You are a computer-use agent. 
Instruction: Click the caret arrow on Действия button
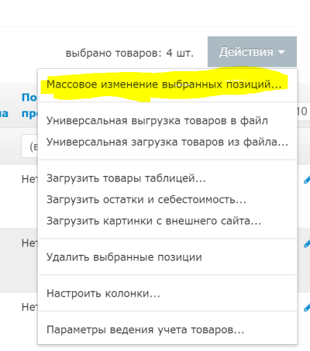tap(281, 52)
